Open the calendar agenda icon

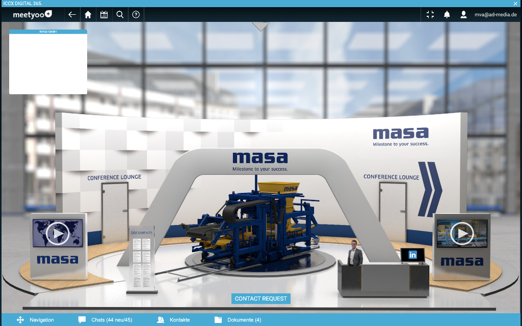point(104,15)
